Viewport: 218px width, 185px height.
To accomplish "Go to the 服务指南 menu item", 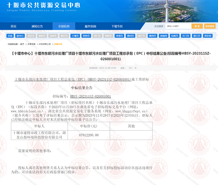I will click(90, 26).
